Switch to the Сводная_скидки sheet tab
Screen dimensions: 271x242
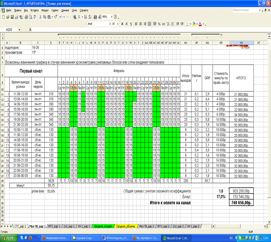(102, 226)
